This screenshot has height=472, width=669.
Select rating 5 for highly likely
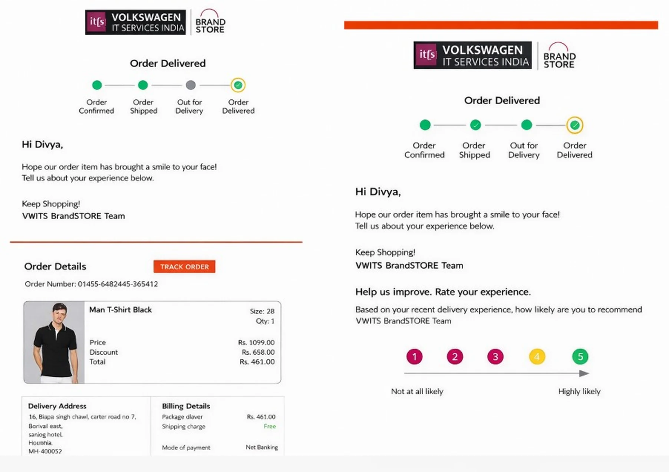click(580, 357)
